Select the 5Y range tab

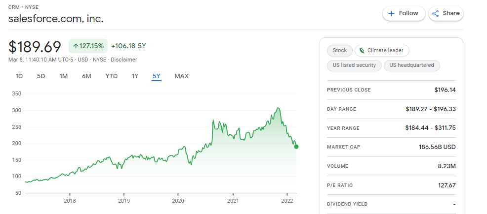(x=157, y=76)
